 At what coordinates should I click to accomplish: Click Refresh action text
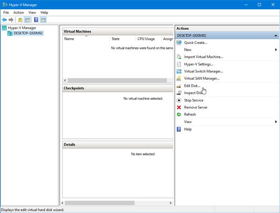(x=190, y=114)
